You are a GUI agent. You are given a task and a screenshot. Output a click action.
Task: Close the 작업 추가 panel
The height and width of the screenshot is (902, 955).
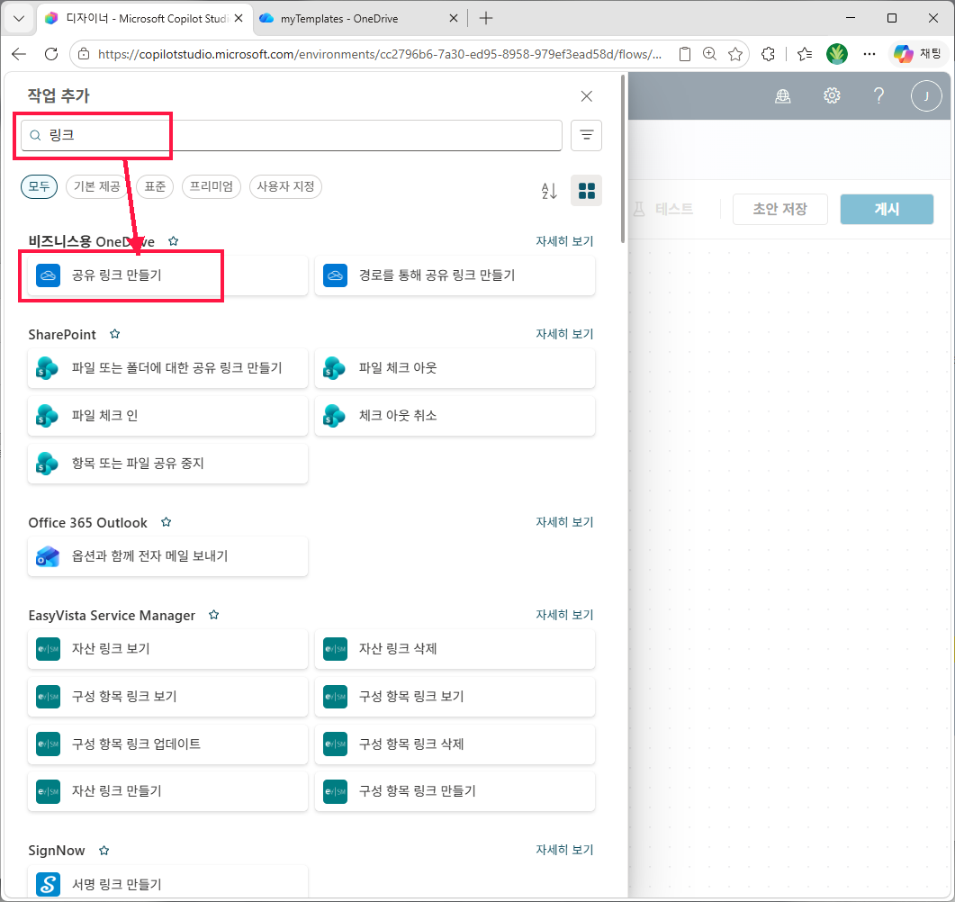point(586,96)
